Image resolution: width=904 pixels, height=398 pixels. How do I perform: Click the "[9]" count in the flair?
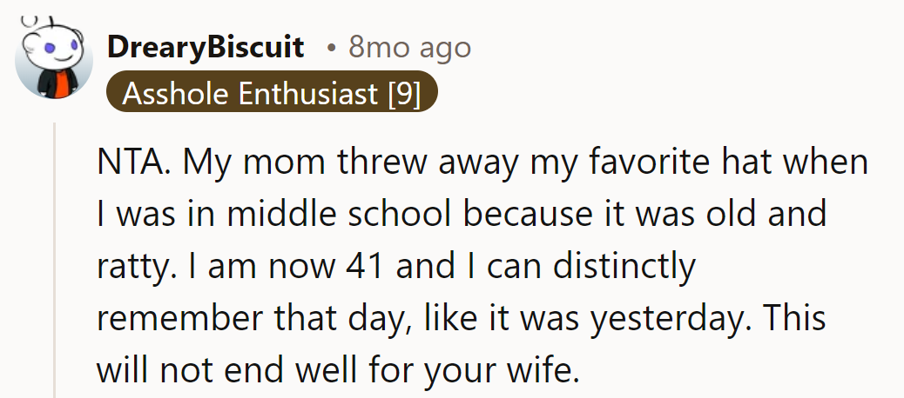403,93
